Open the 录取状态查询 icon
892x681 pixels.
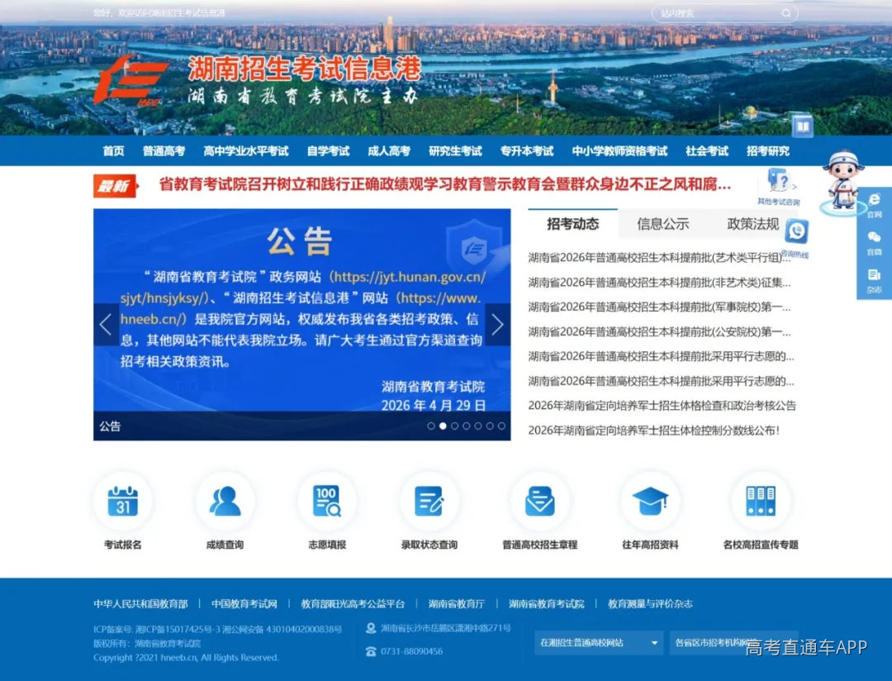click(429, 501)
